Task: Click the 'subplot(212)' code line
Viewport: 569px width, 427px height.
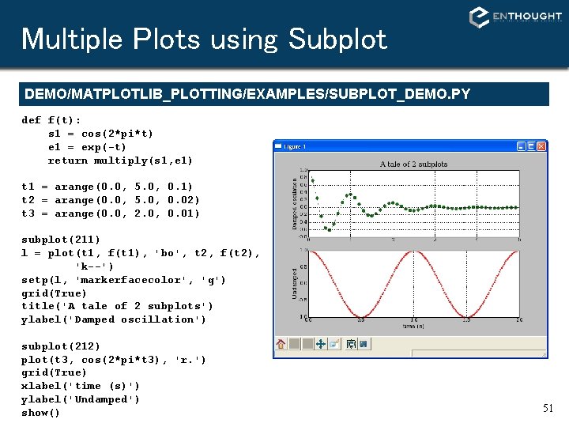Action: click(61, 346)
